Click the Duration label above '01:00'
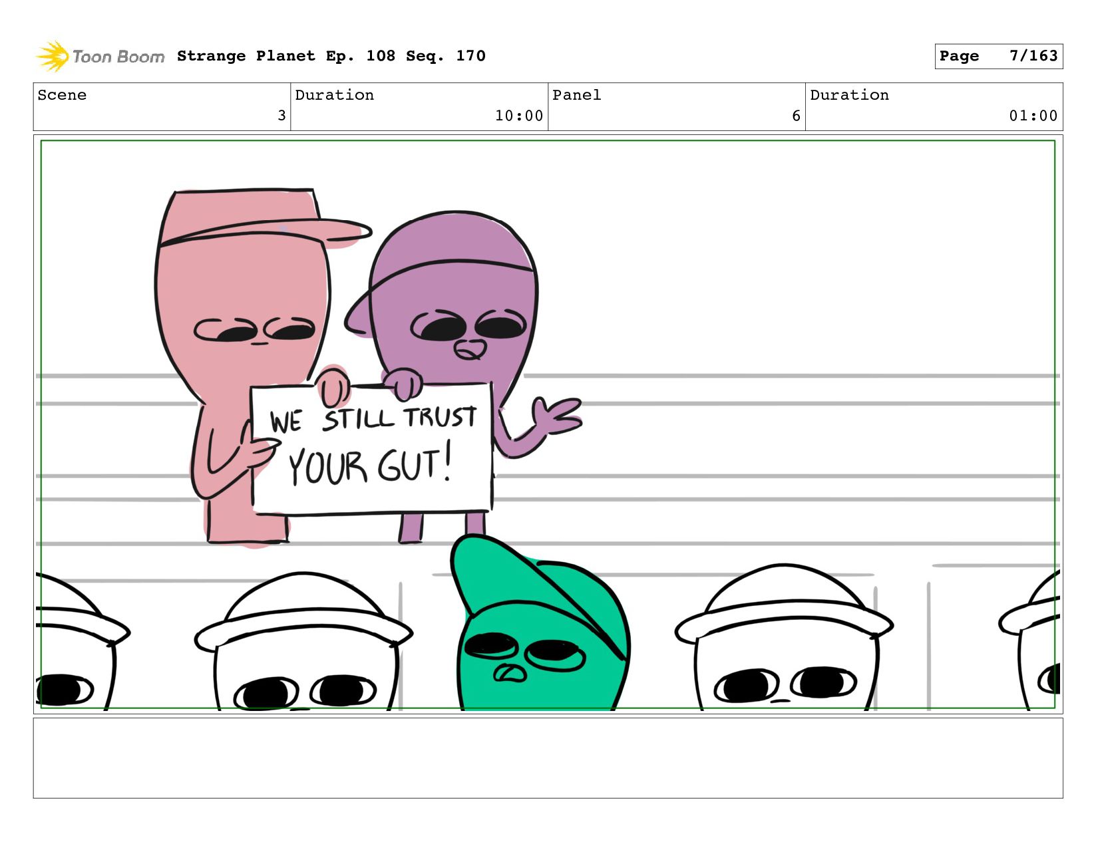The image size is (1098, 848). point(849,95)
